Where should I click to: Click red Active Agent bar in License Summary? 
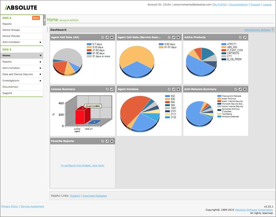tap(79, 116)
